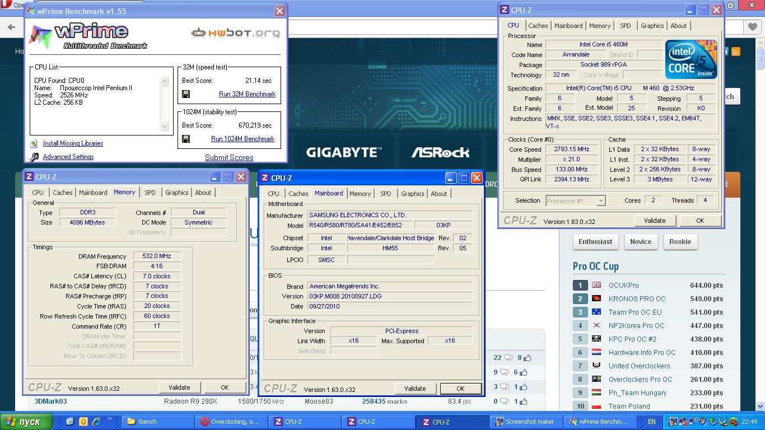Click the DRAM Frequency 532.0 MHz field
765x430 pixels.
point(157,256)
